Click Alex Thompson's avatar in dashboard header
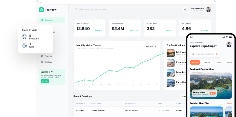The height and width of the screenshot is (117, 236). pyautogui.click(x=208, y=9)
